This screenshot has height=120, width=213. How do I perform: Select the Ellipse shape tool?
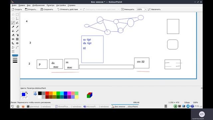(x=17, y=43)
